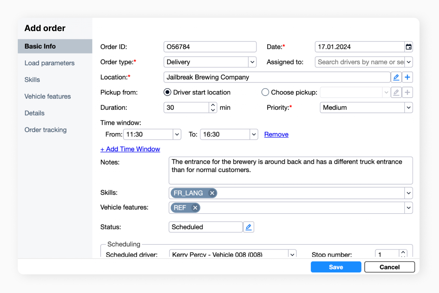Select the Choose pickup radio option
Viewport: 439px width, 293px height.
[265, 92]
